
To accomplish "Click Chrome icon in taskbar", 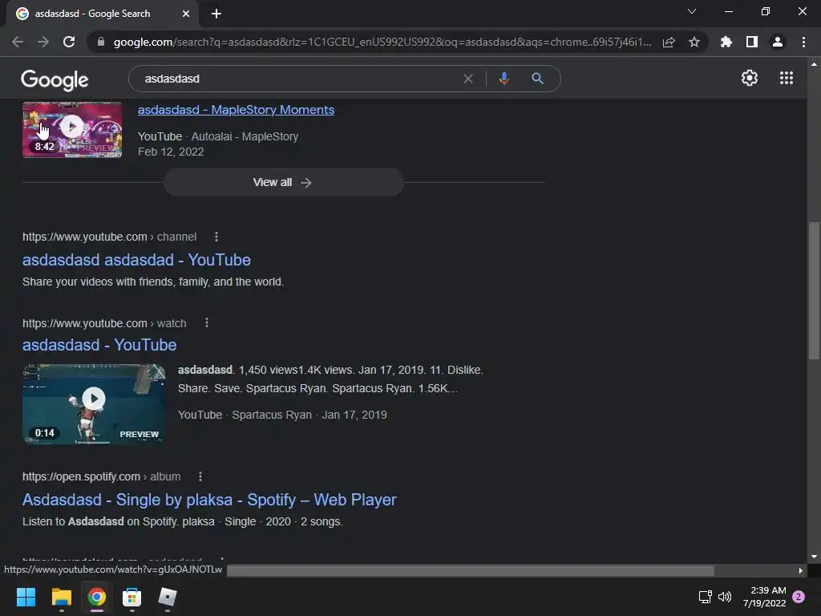I will pyautogui.click(x=97, y=597).
